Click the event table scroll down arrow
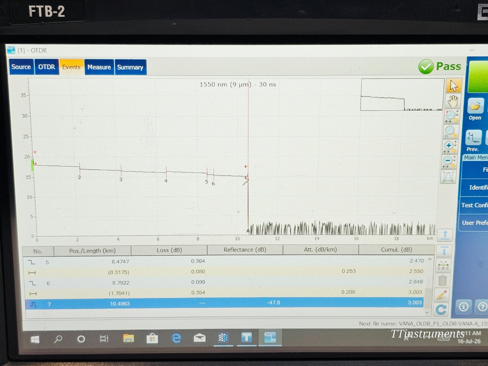Screen dimensions: 488x366 click(427, 312)
